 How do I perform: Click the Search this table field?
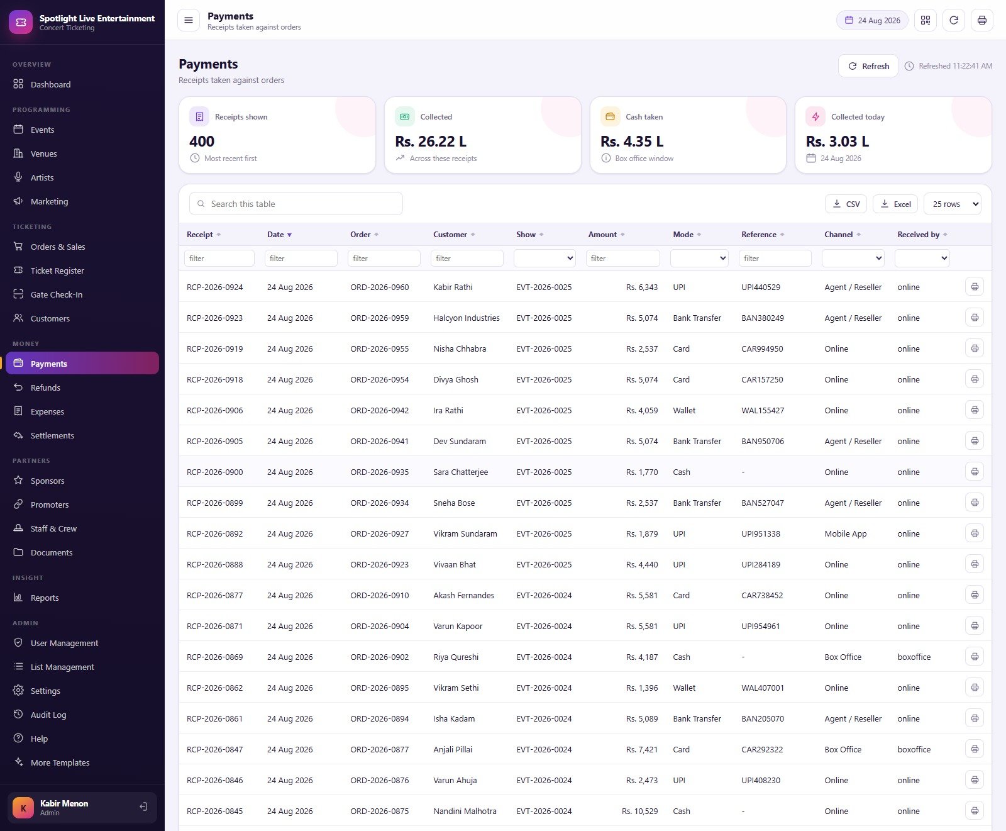point(296,204)
